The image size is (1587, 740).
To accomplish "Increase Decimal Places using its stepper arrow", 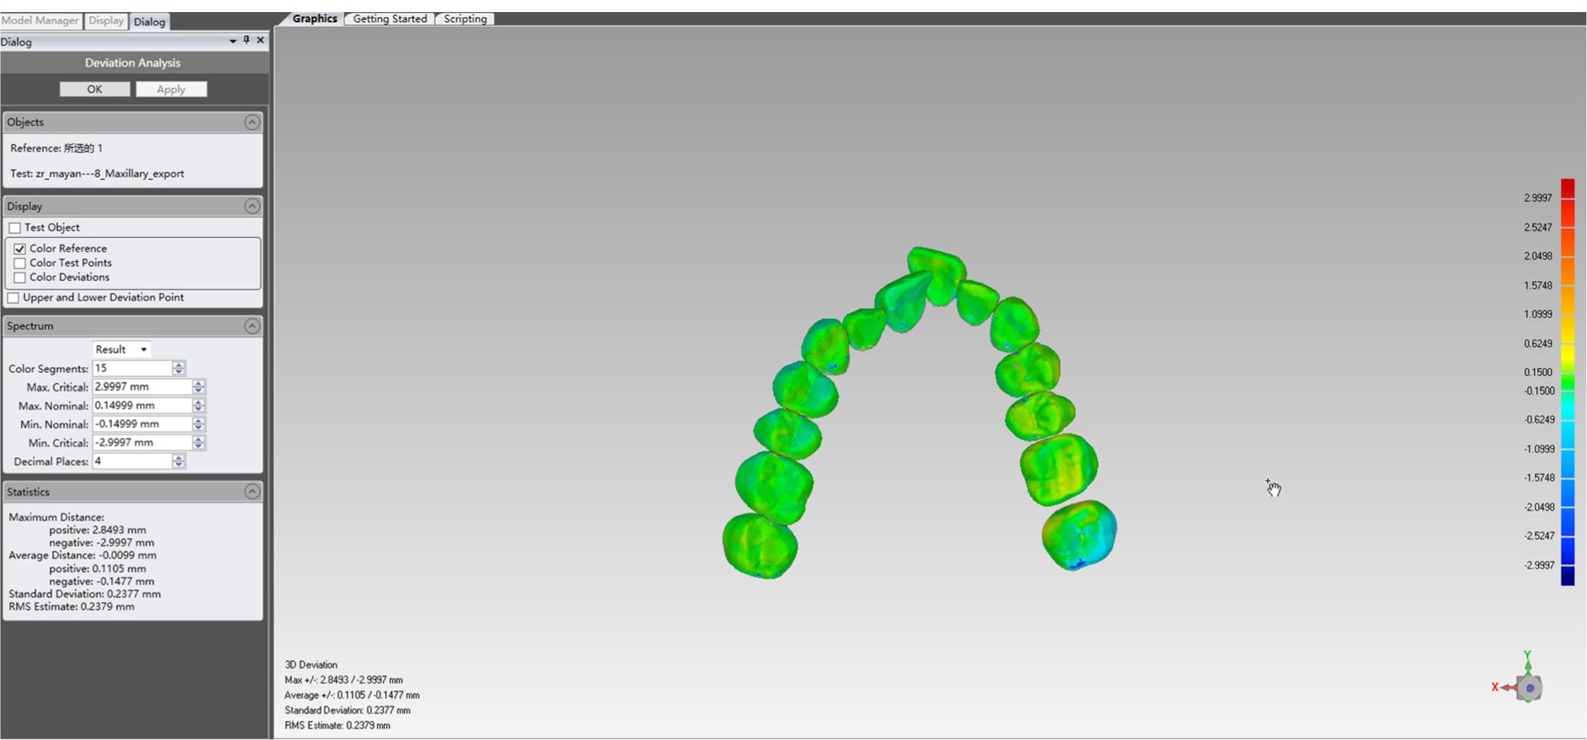I will pos(178,458).
